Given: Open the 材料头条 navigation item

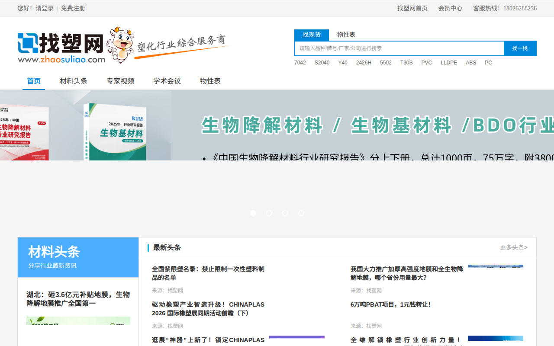Looking at the screenshot, I should point(74,81).
